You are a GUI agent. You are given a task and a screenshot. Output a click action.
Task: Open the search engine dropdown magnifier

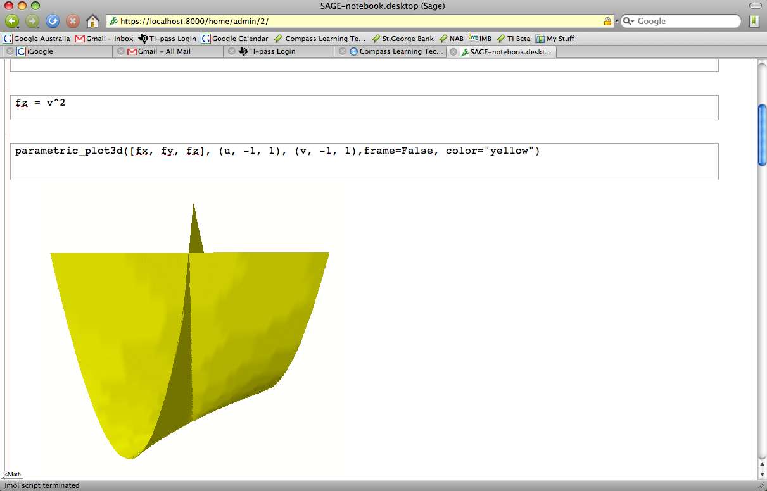click(x=628, y=21)
